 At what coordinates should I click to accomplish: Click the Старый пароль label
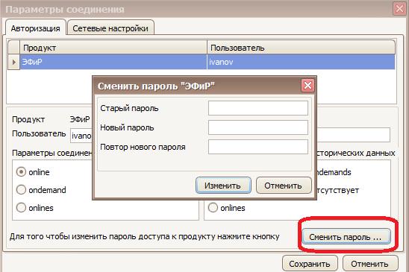129,108
